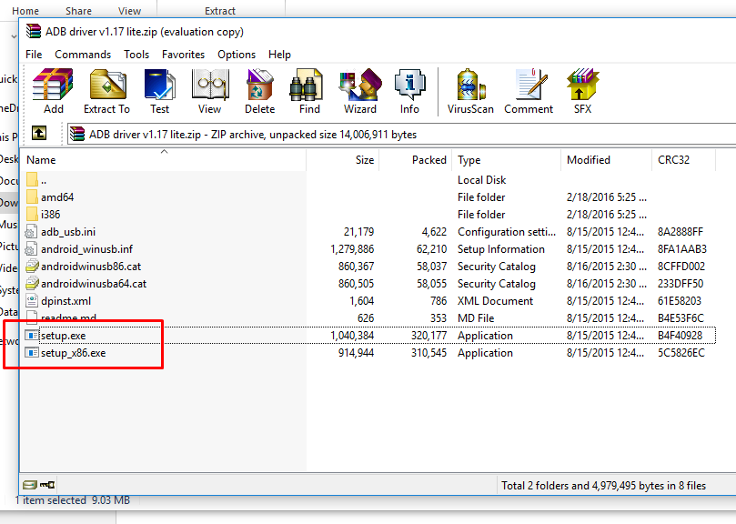Click size value 1,040,384
The height and width of the screenshot is (524, 736).
pos(352,336)
